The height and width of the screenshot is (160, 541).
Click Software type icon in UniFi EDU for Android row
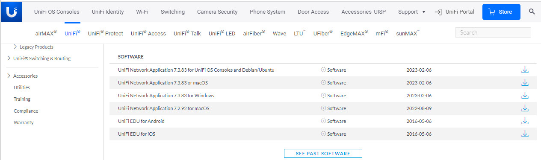(x=323, y=121)
